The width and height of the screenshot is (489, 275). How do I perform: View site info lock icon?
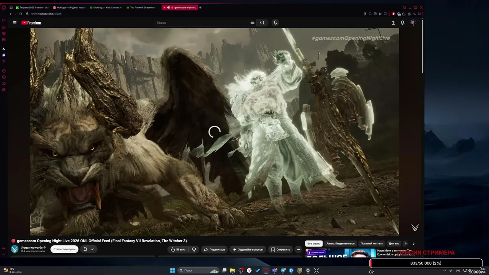coord(27,14)
